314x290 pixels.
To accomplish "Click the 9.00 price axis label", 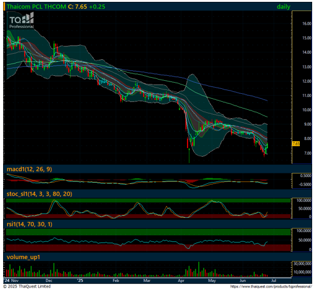I will click(307, 124).
